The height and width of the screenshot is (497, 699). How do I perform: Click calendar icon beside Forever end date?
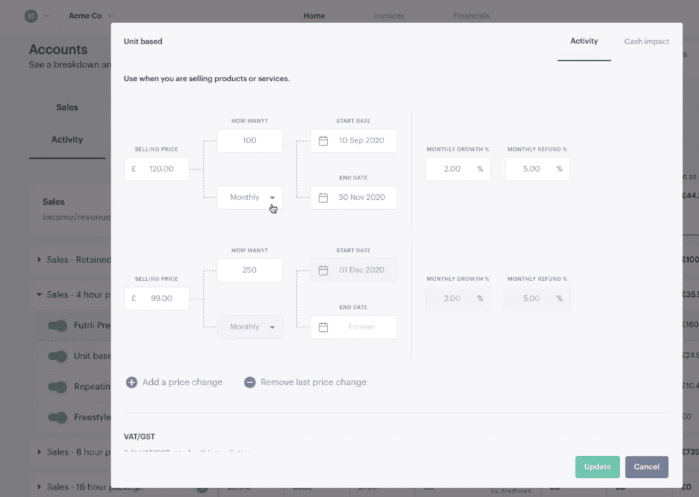[x=323, y=327]
